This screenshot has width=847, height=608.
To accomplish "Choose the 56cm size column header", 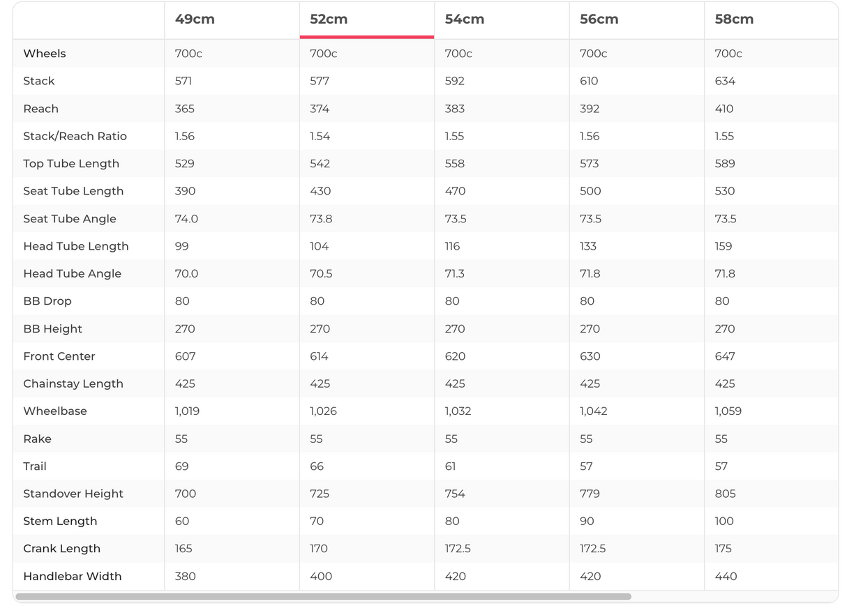I will pos(599,20).
